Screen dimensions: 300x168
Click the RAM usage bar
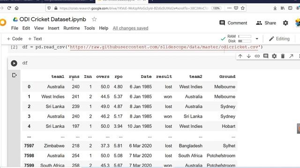[x=245, y=36]
